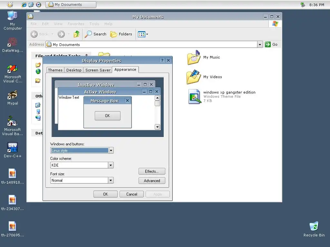Click the Windows flag logo in Explorer
Viewport: 330px width, 247px height.
tap(275, 24)
